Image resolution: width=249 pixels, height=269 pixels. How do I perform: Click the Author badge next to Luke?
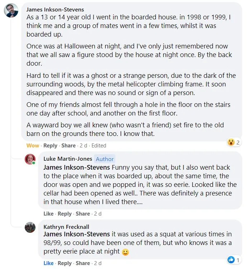(x=105, y=159)
